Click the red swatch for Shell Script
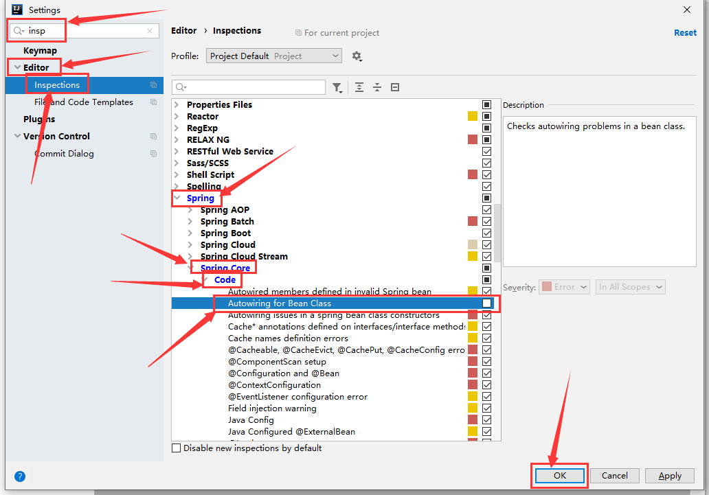709x495 pixels. click(x=473, y=174)
